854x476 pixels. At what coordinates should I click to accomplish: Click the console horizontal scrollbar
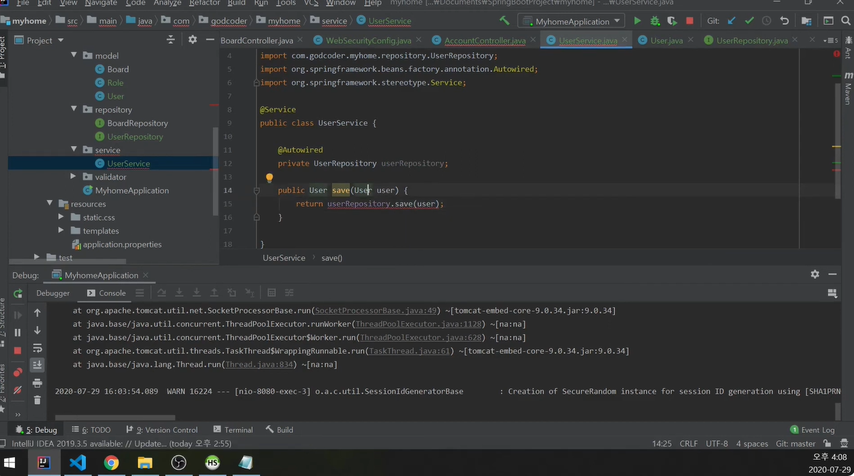tap(114, 417)
